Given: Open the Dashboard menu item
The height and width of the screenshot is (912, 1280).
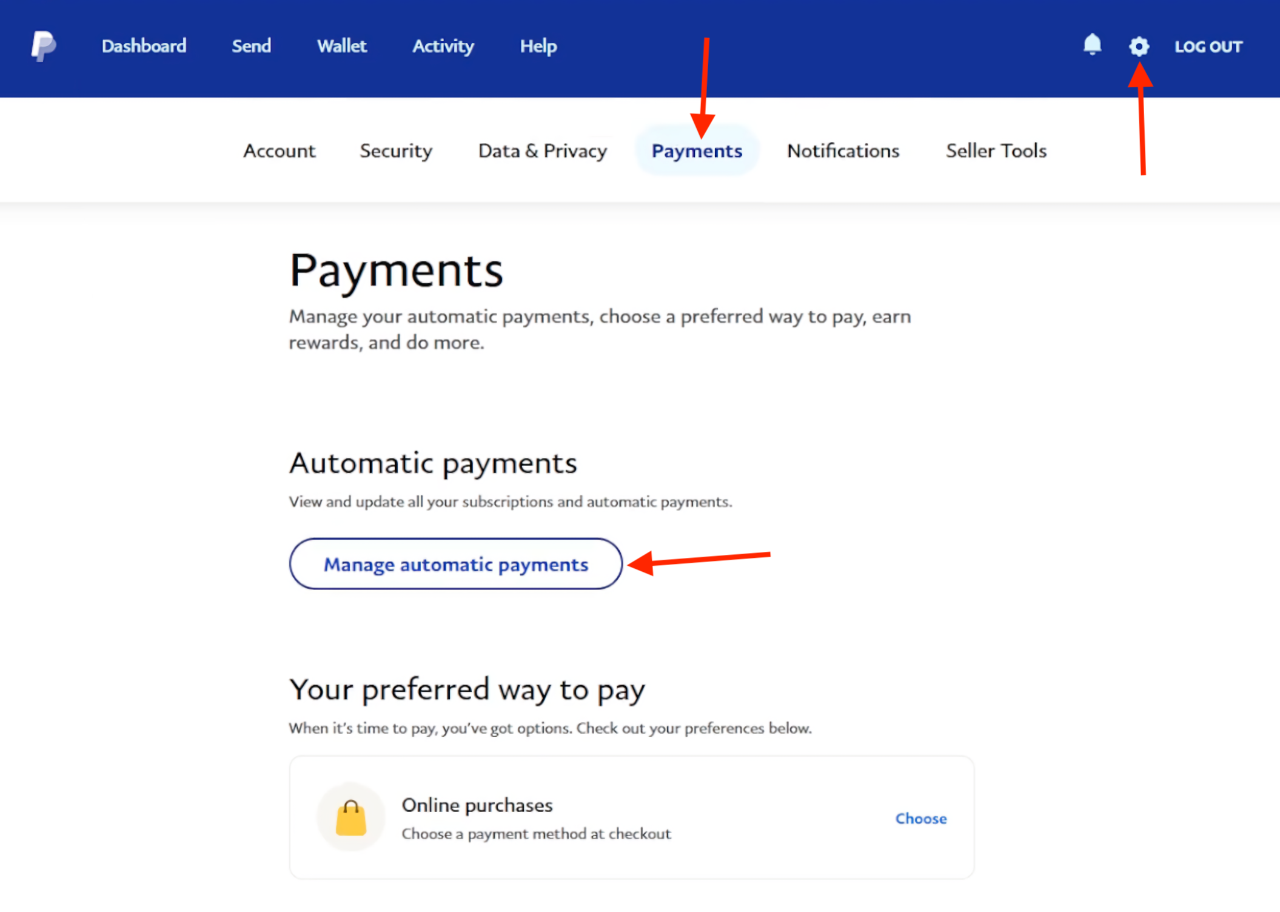Looking at the screenshot, I should coord(144,46).
